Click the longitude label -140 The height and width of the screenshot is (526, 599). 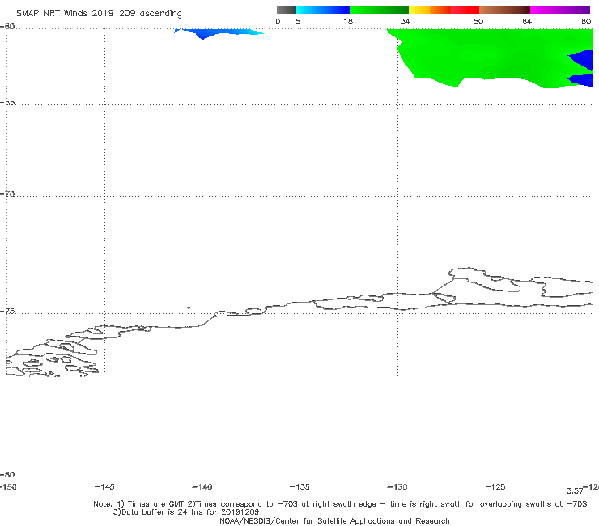pos(202,486)
